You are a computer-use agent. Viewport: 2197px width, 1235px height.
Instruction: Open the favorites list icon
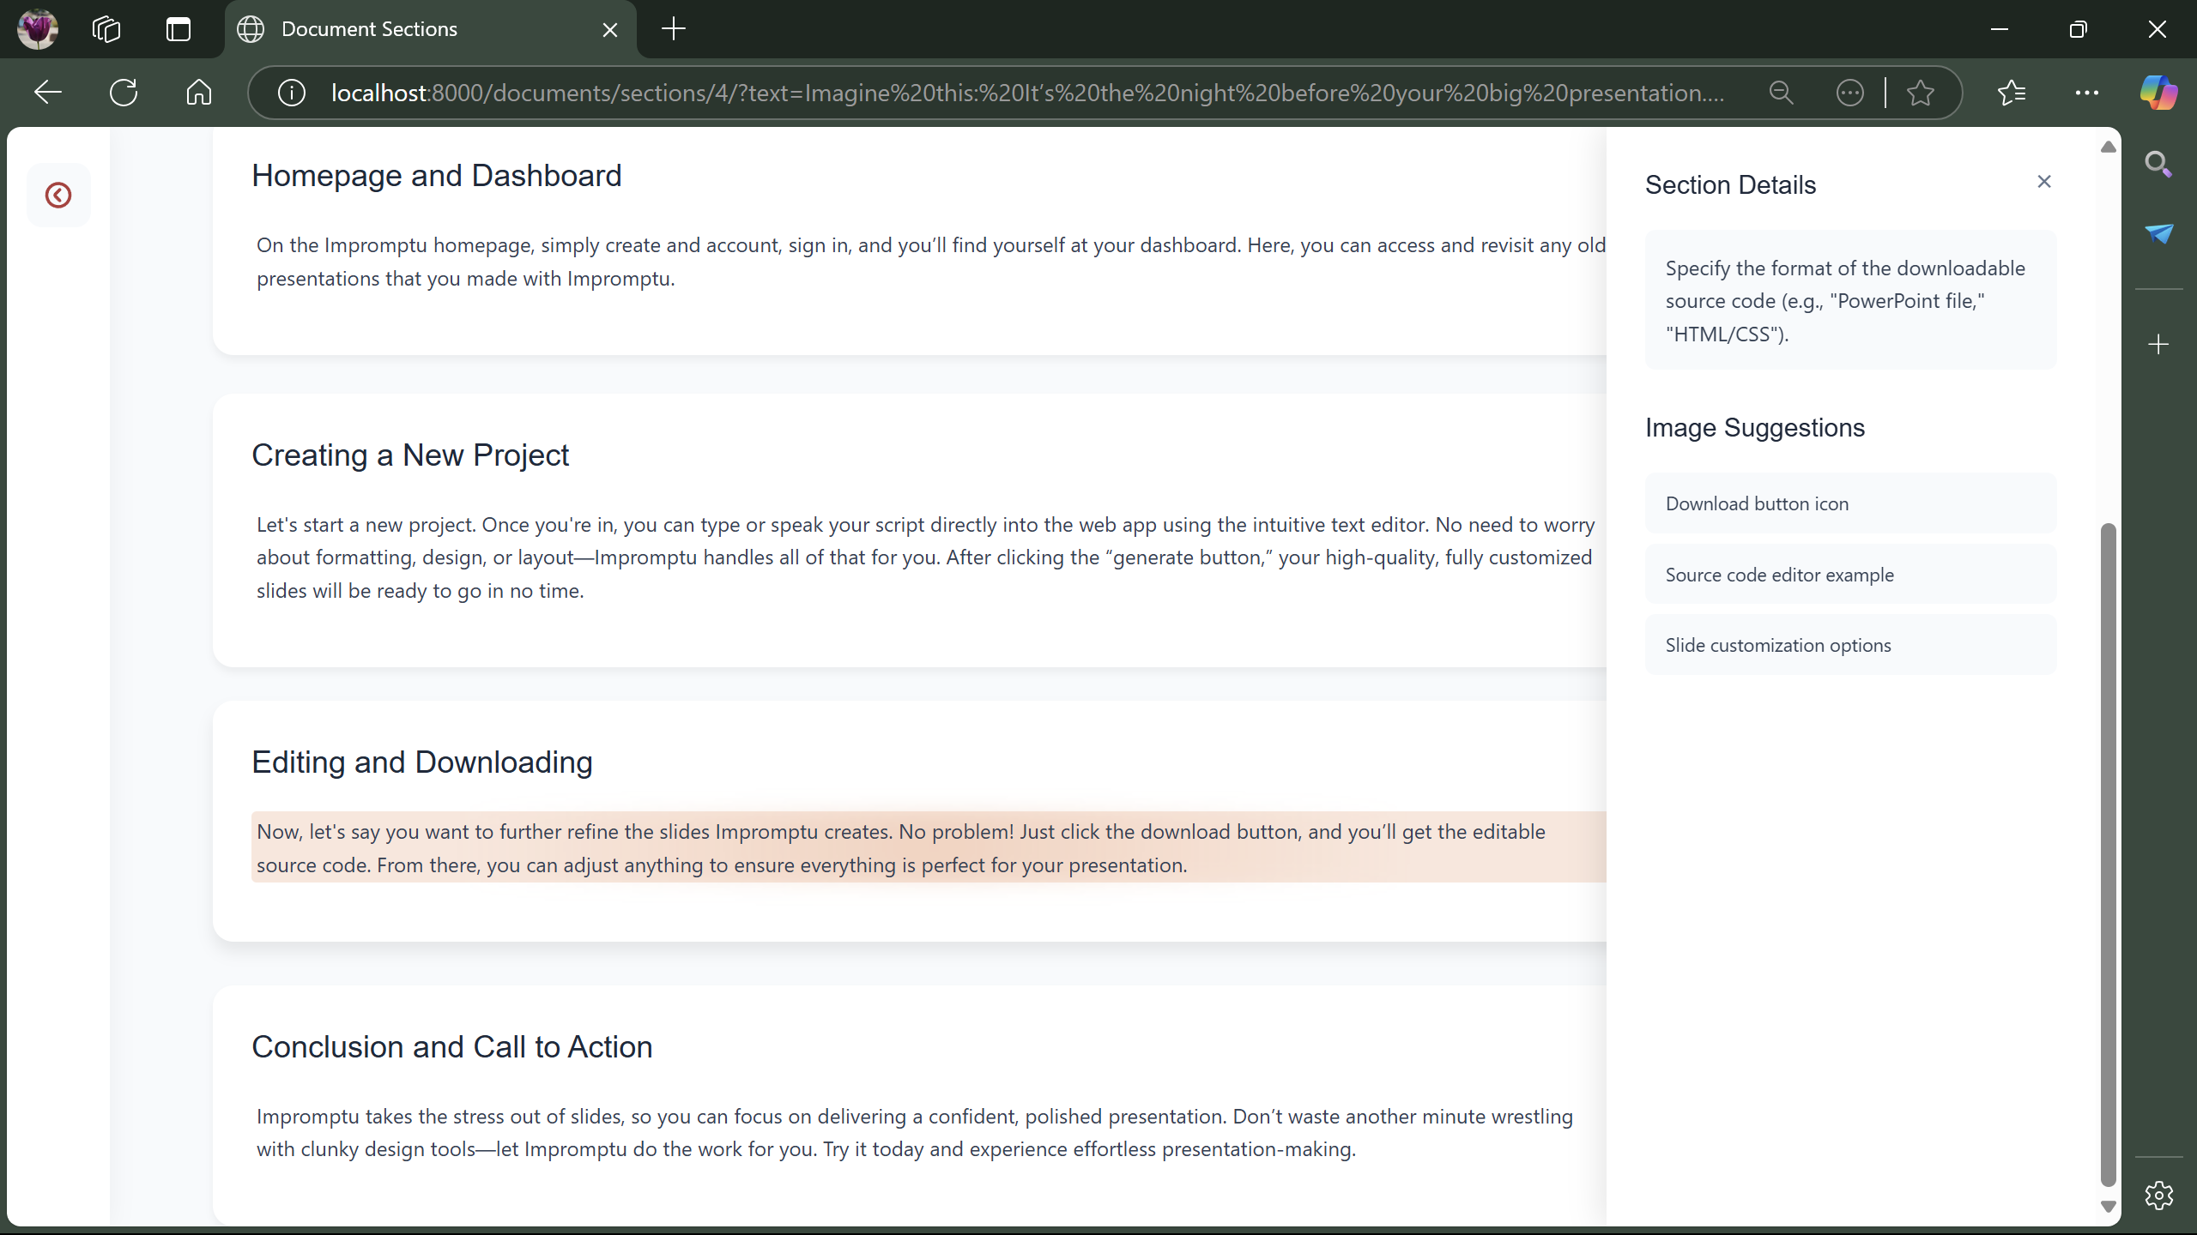(2012, 93)
